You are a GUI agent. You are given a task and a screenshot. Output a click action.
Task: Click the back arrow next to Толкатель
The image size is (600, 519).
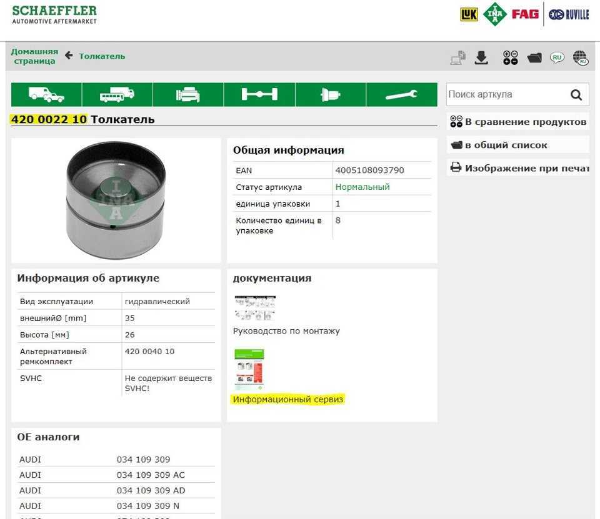(x=69, y=56)
